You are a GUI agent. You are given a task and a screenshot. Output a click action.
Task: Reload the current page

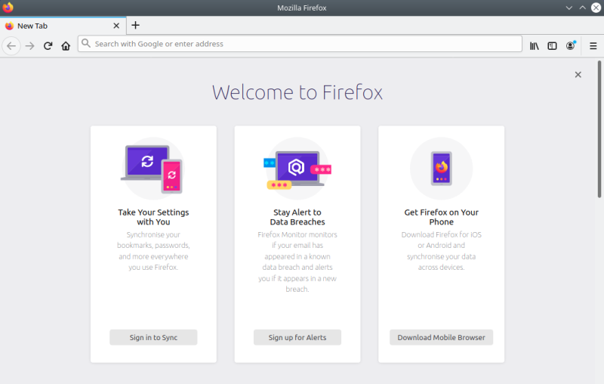coord(48,46)
